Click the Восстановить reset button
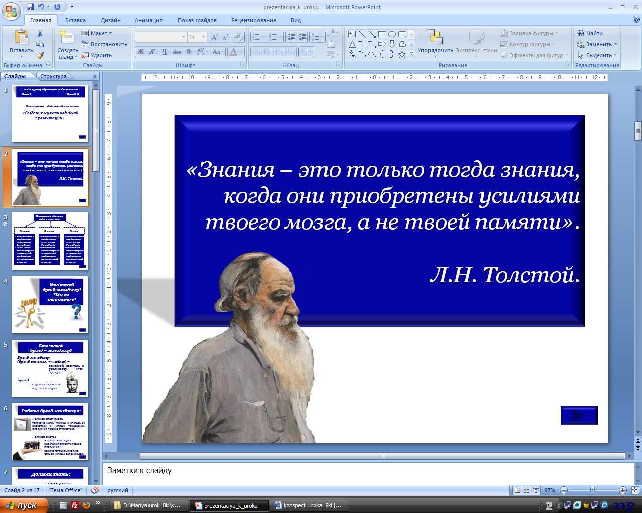The height and width of the screenshot is (513, 642). 104,44
